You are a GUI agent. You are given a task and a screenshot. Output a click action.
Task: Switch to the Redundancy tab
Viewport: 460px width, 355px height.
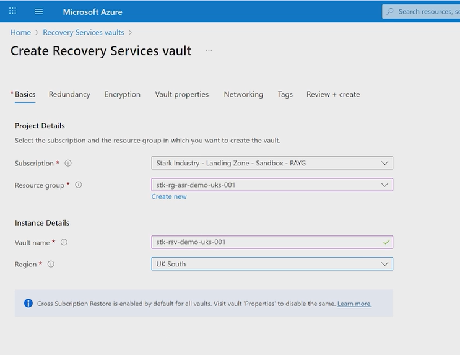click(69, 94)
